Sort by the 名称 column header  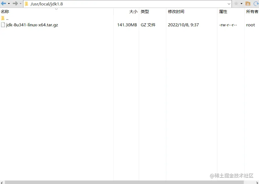[57, 12]
